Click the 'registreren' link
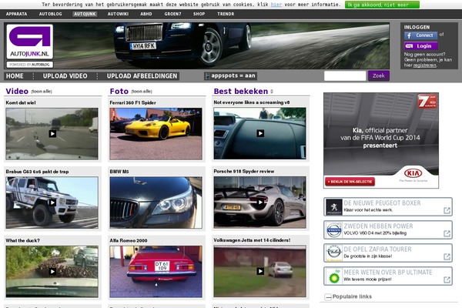Image resolution: width=462 pixels, height=308 pixels. 424,65
